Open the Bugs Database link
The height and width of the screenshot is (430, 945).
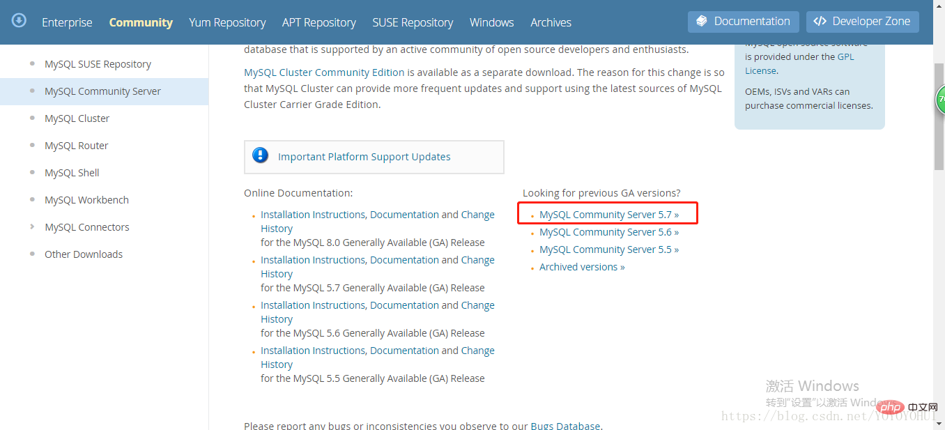565,426
